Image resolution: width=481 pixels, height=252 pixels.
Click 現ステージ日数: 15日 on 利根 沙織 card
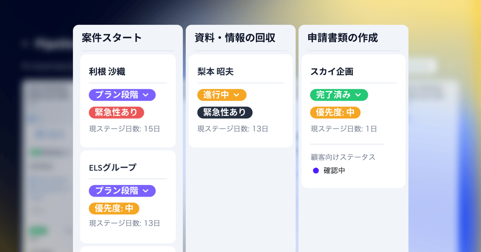click(124, 129)
